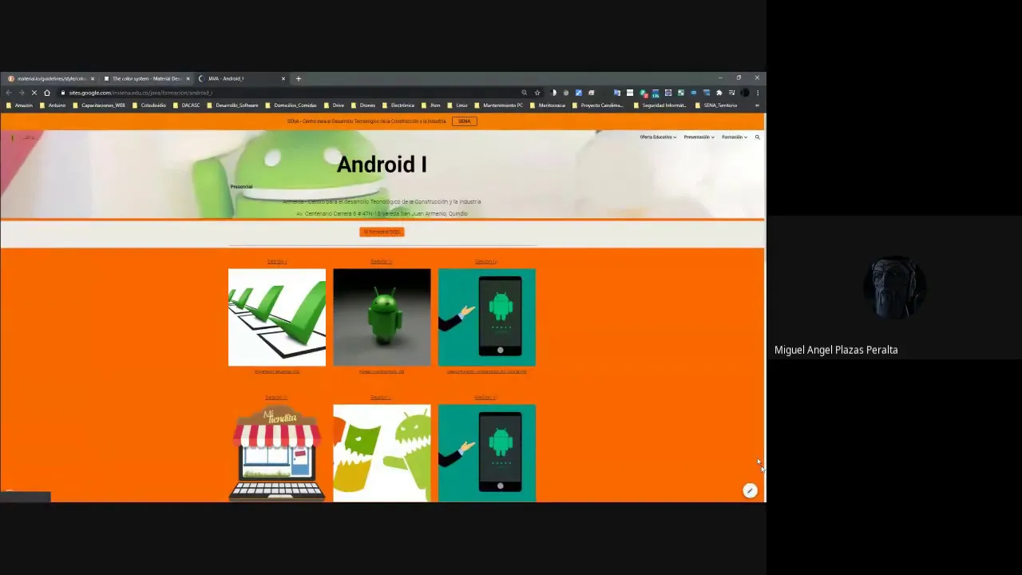Expand the Oferta Educativa menu
The height and width of the screenshot is (575, 1022).
pos(658,137)
